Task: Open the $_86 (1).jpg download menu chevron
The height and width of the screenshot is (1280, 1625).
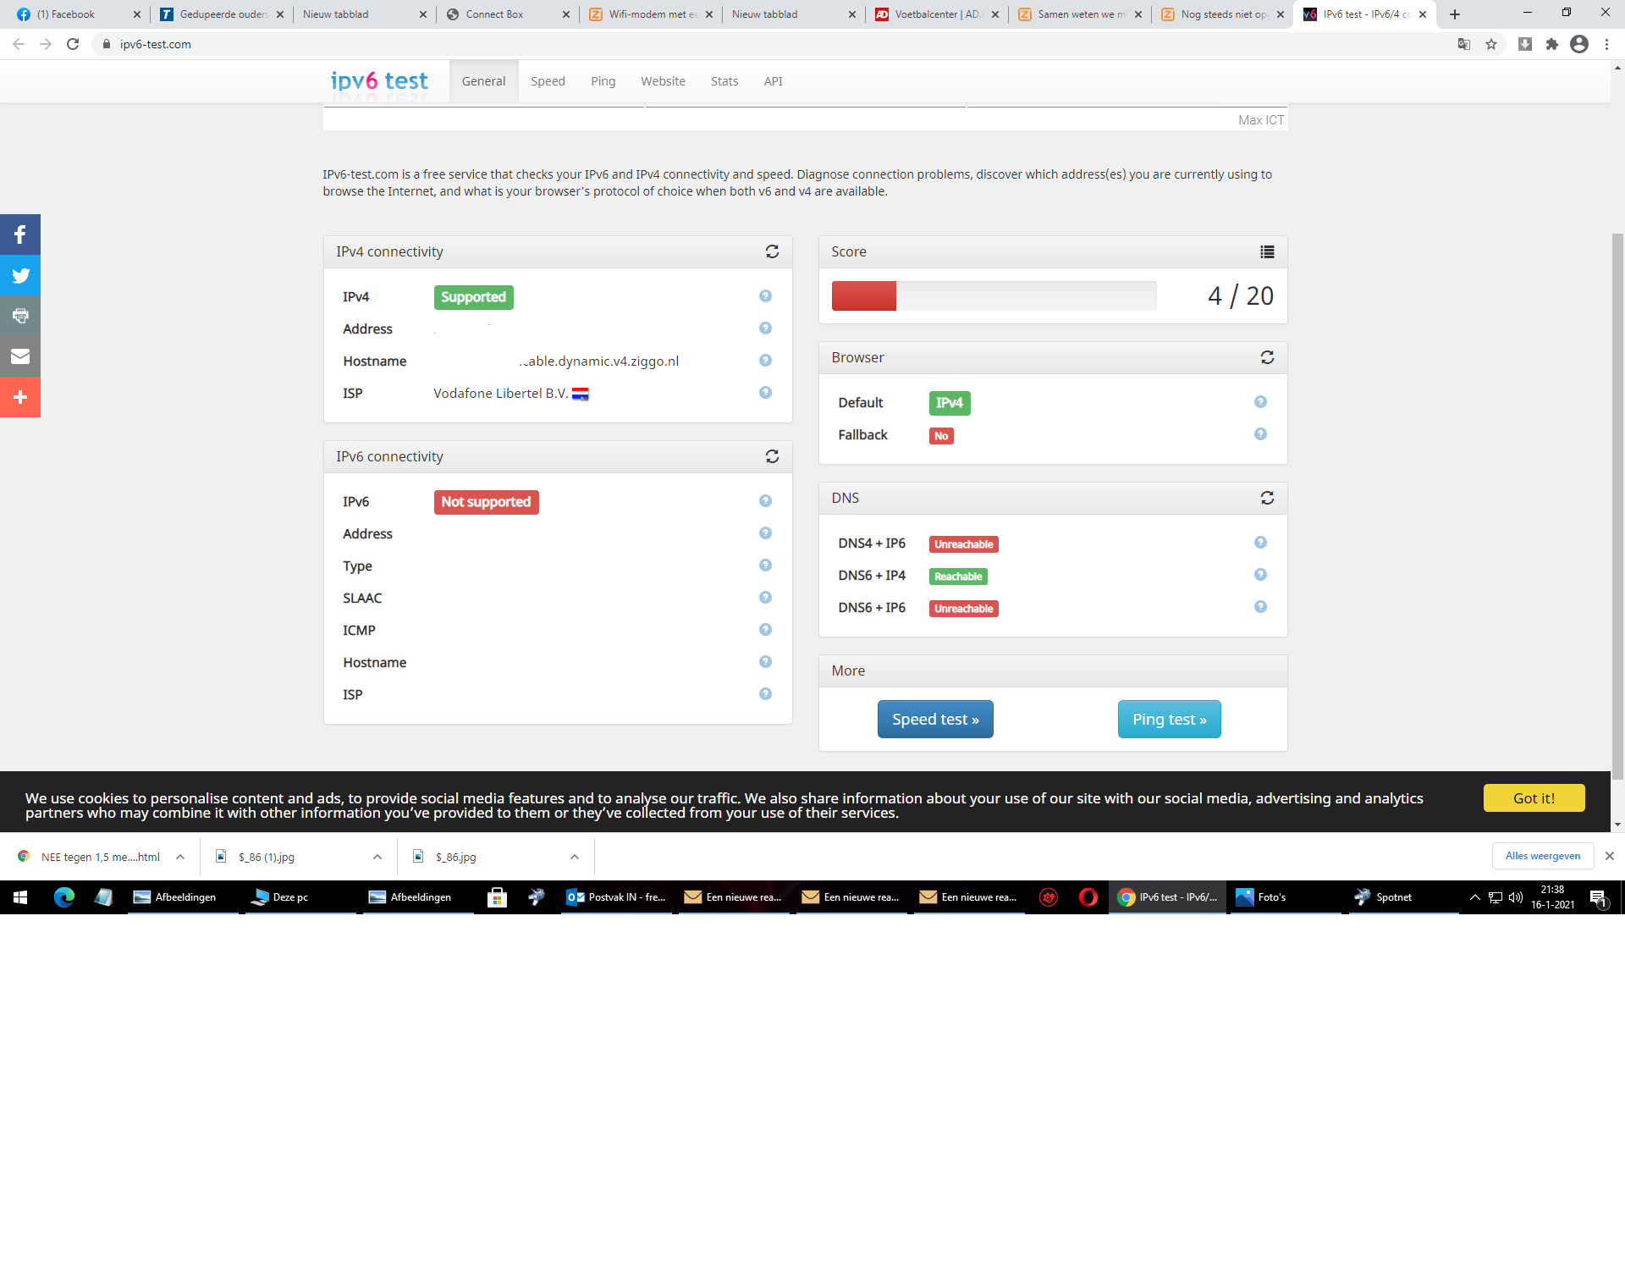Action: coord(377,857)
